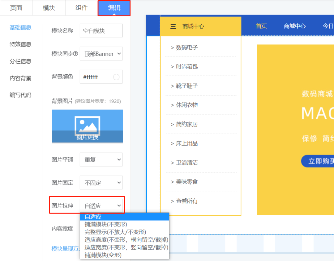Click the hamburger menu icon beside 商城中心
The width and height of the screenshot is (334, 261).
click(x=173, y=27)
